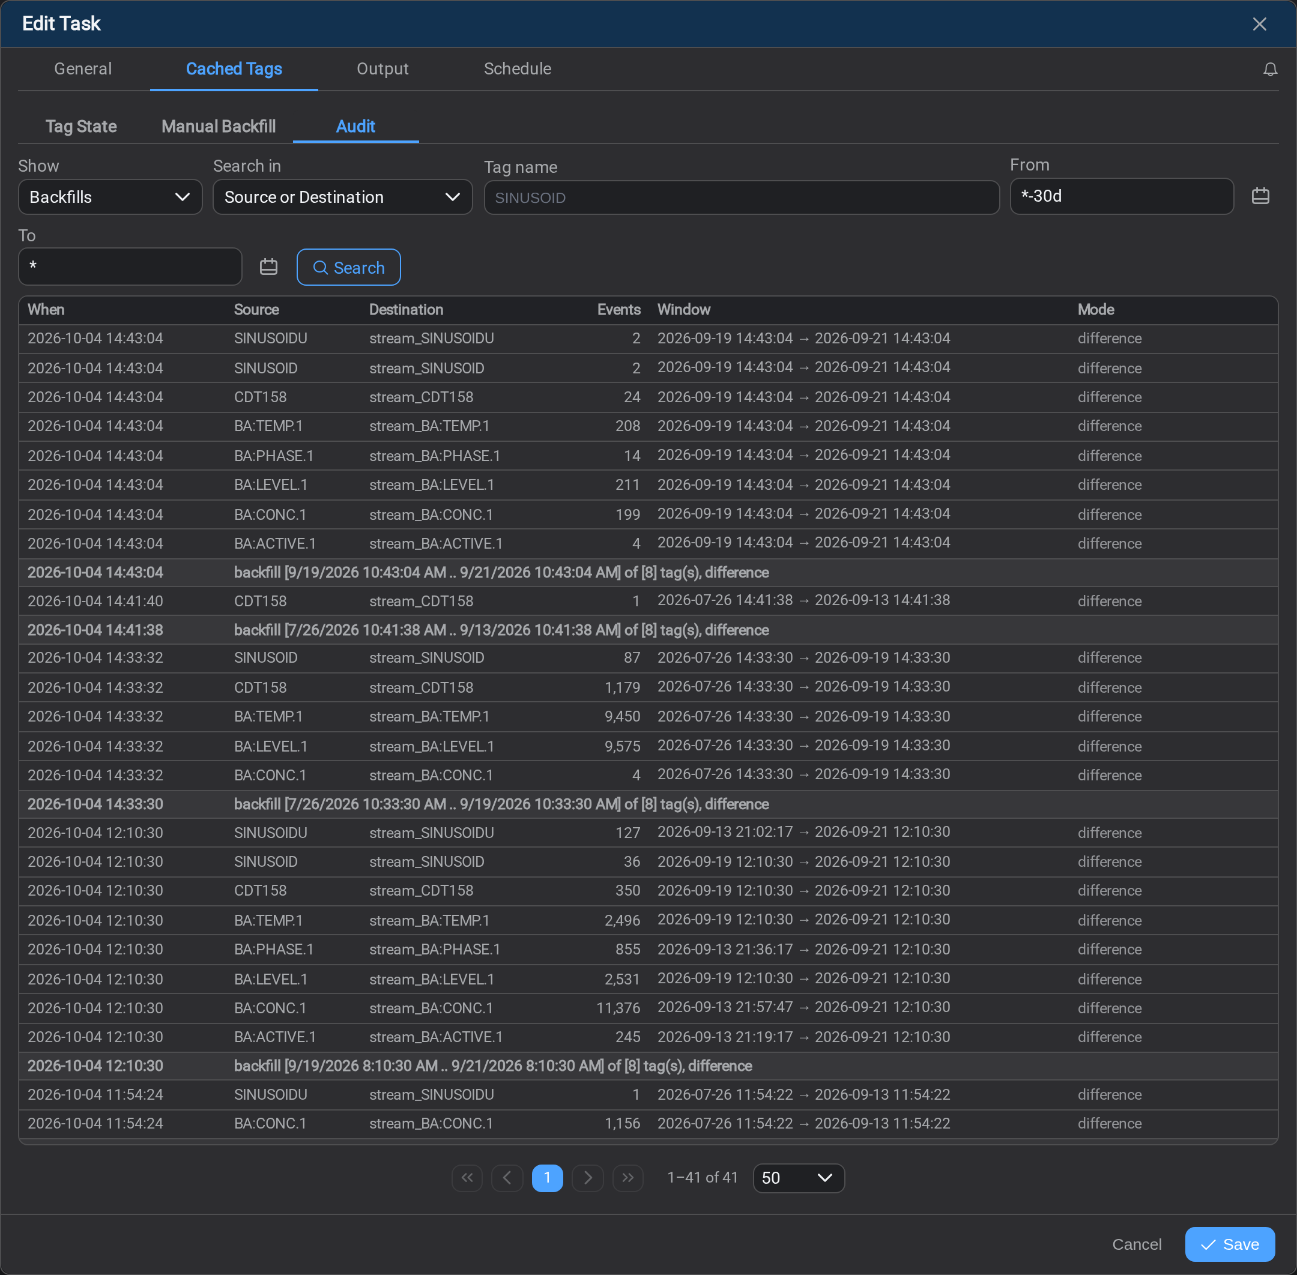Screen dimensions: 1297x1275
Task: Click the Cancel button
Action: [1136, 1244]
